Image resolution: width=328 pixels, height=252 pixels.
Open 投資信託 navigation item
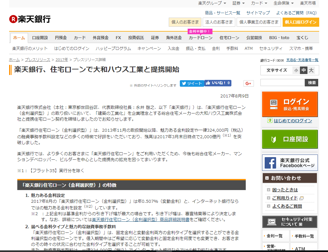tap(136, 38)
